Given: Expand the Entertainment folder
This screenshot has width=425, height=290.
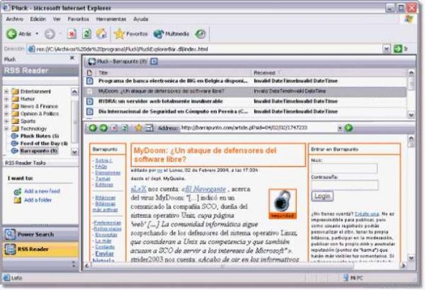Looking at the screenshot, I should [6, 91].
